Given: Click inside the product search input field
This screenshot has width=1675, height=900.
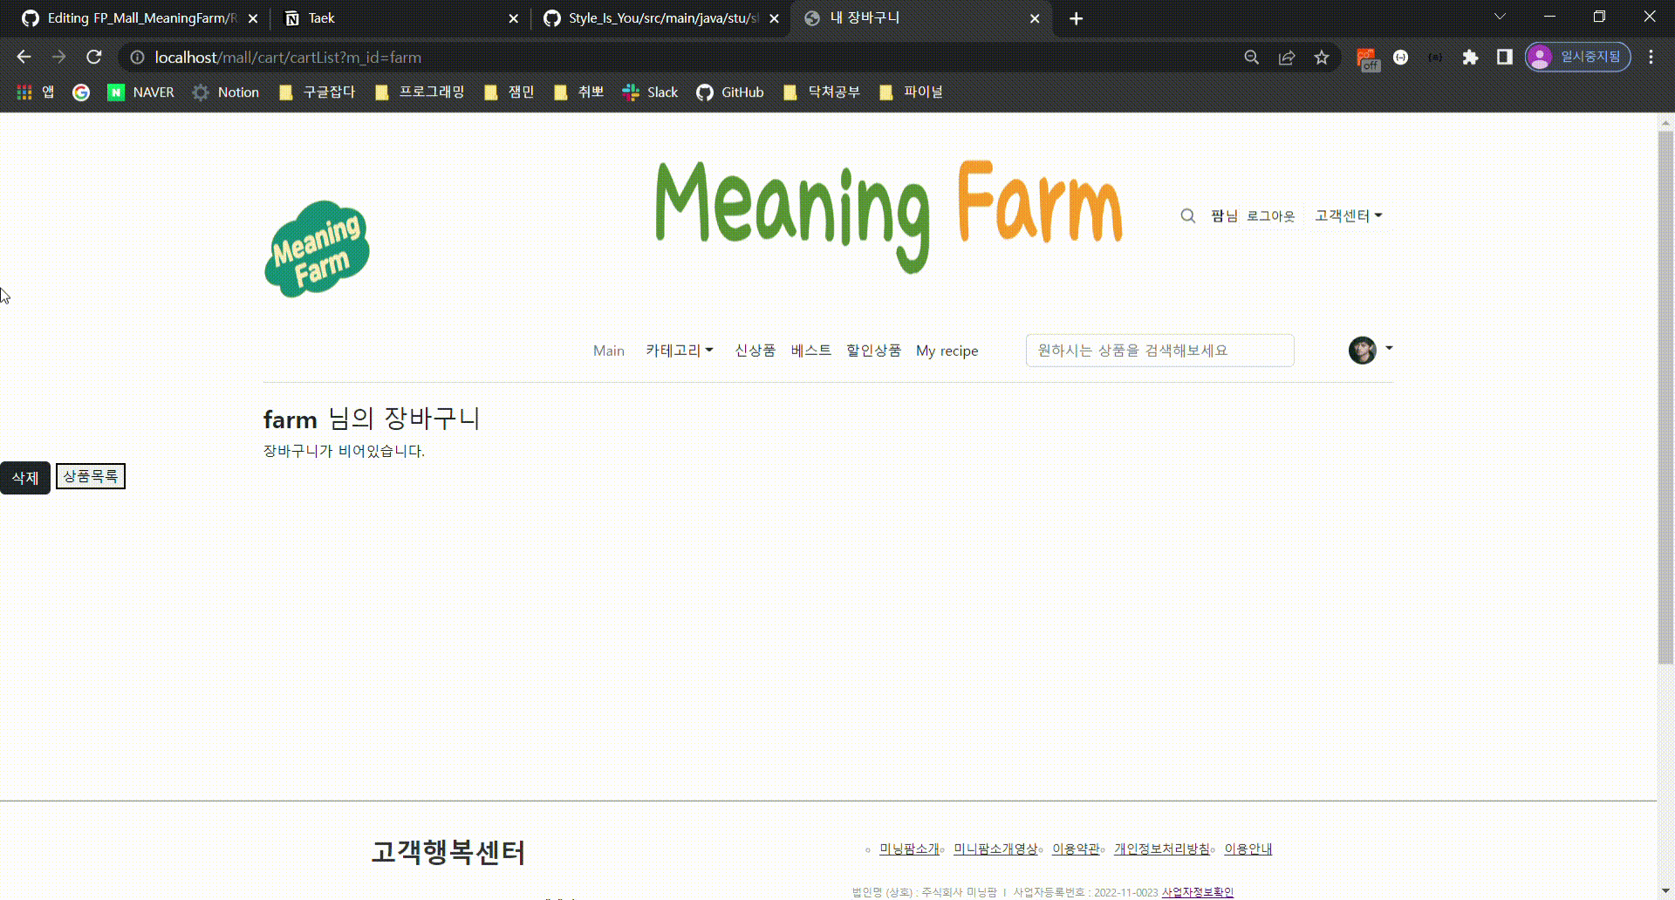Looking at the screenshot, I should click(1159, 350).
